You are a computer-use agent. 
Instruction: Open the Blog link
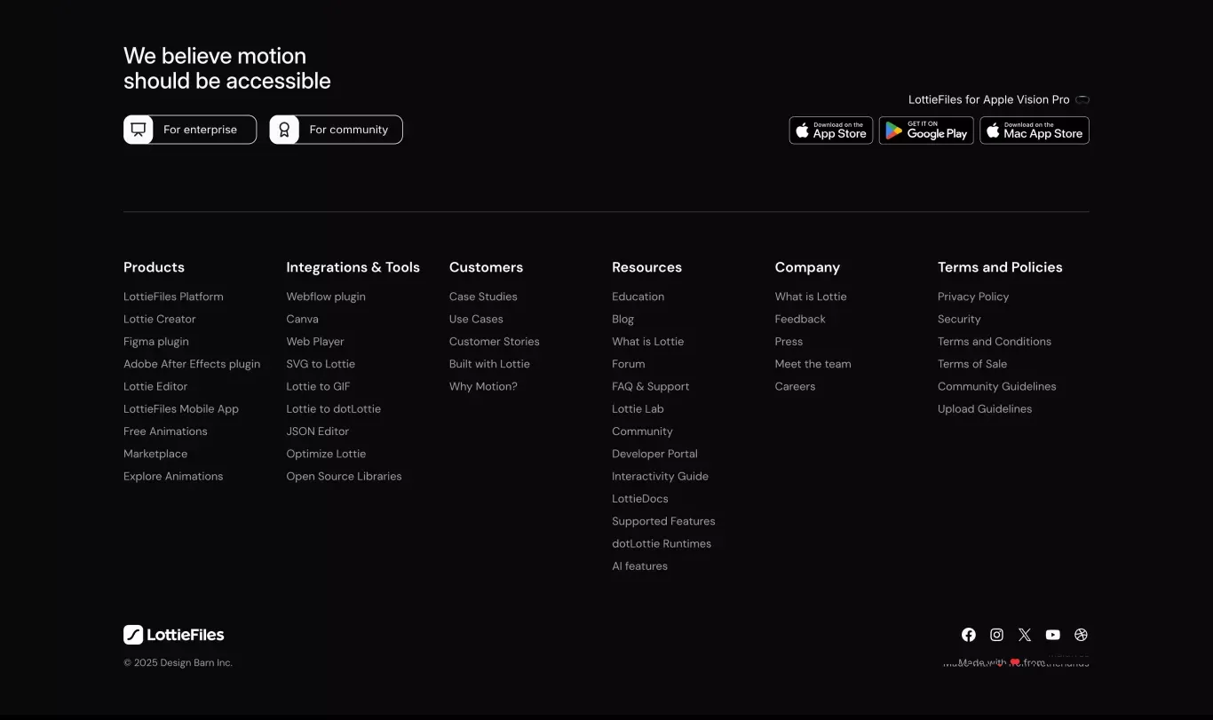click(x=622, y=319)
